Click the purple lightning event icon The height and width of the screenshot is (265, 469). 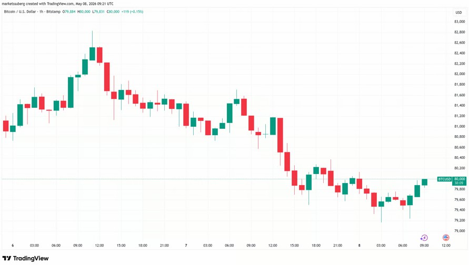click(x=424, y=238)
